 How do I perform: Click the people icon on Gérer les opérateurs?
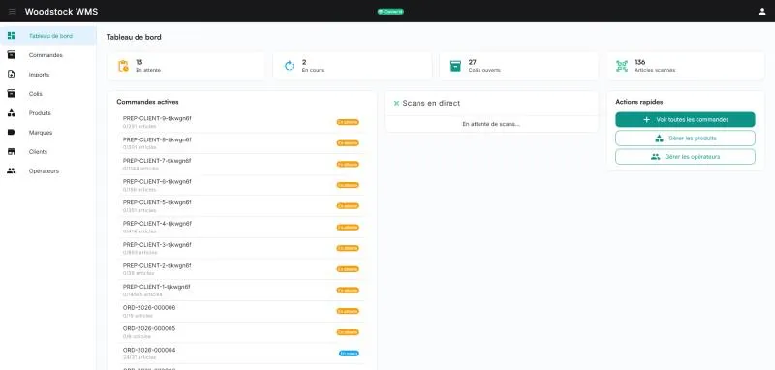pos(656,157)
